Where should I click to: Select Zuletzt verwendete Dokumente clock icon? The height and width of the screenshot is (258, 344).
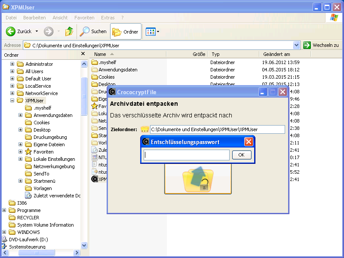pos(28,196)
